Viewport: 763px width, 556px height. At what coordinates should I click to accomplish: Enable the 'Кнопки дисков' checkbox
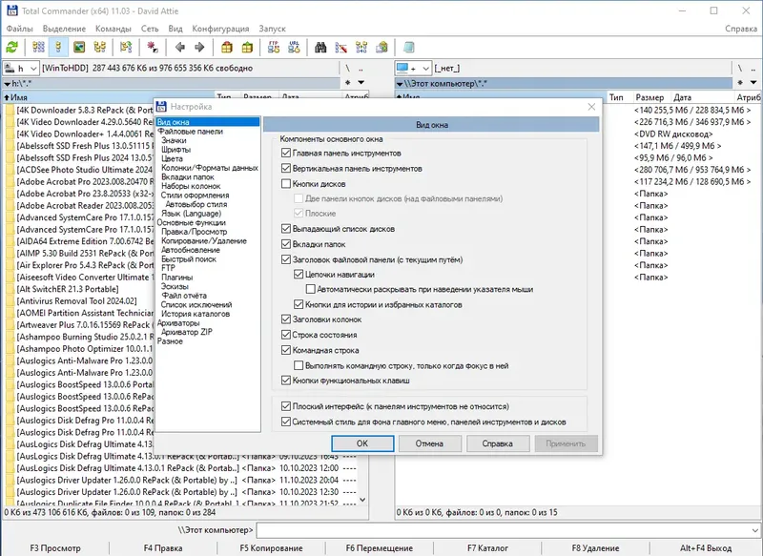coord(286,184)
